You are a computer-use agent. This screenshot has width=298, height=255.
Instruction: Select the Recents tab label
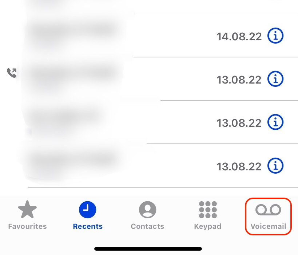pos(88,226)
